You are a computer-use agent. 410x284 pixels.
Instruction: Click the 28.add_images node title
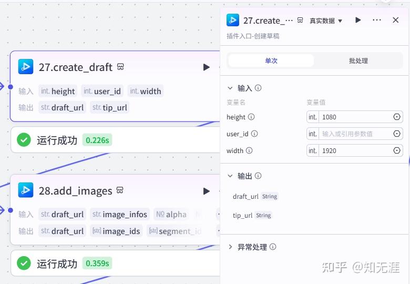pos(75,191)
